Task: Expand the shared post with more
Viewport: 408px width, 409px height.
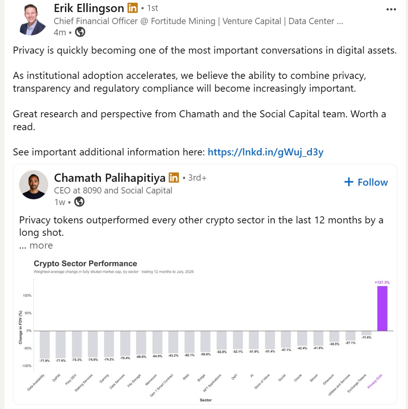Action: point(41,246)
